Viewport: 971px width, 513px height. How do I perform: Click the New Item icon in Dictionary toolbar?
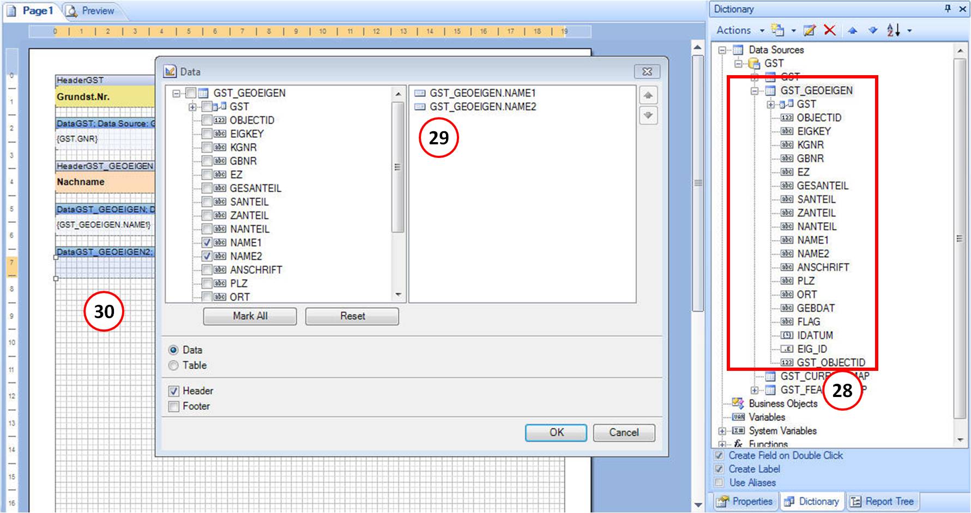tap(778, 30)
